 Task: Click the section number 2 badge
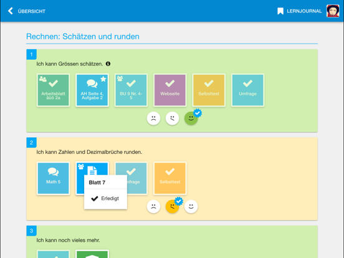[x=31, y=143]
